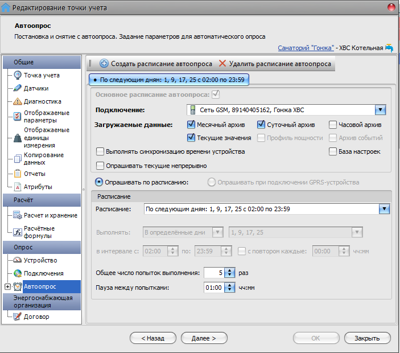Enable the Часовой архив checkbox
Screen dimensions: 400x353
tap(333, 125)
